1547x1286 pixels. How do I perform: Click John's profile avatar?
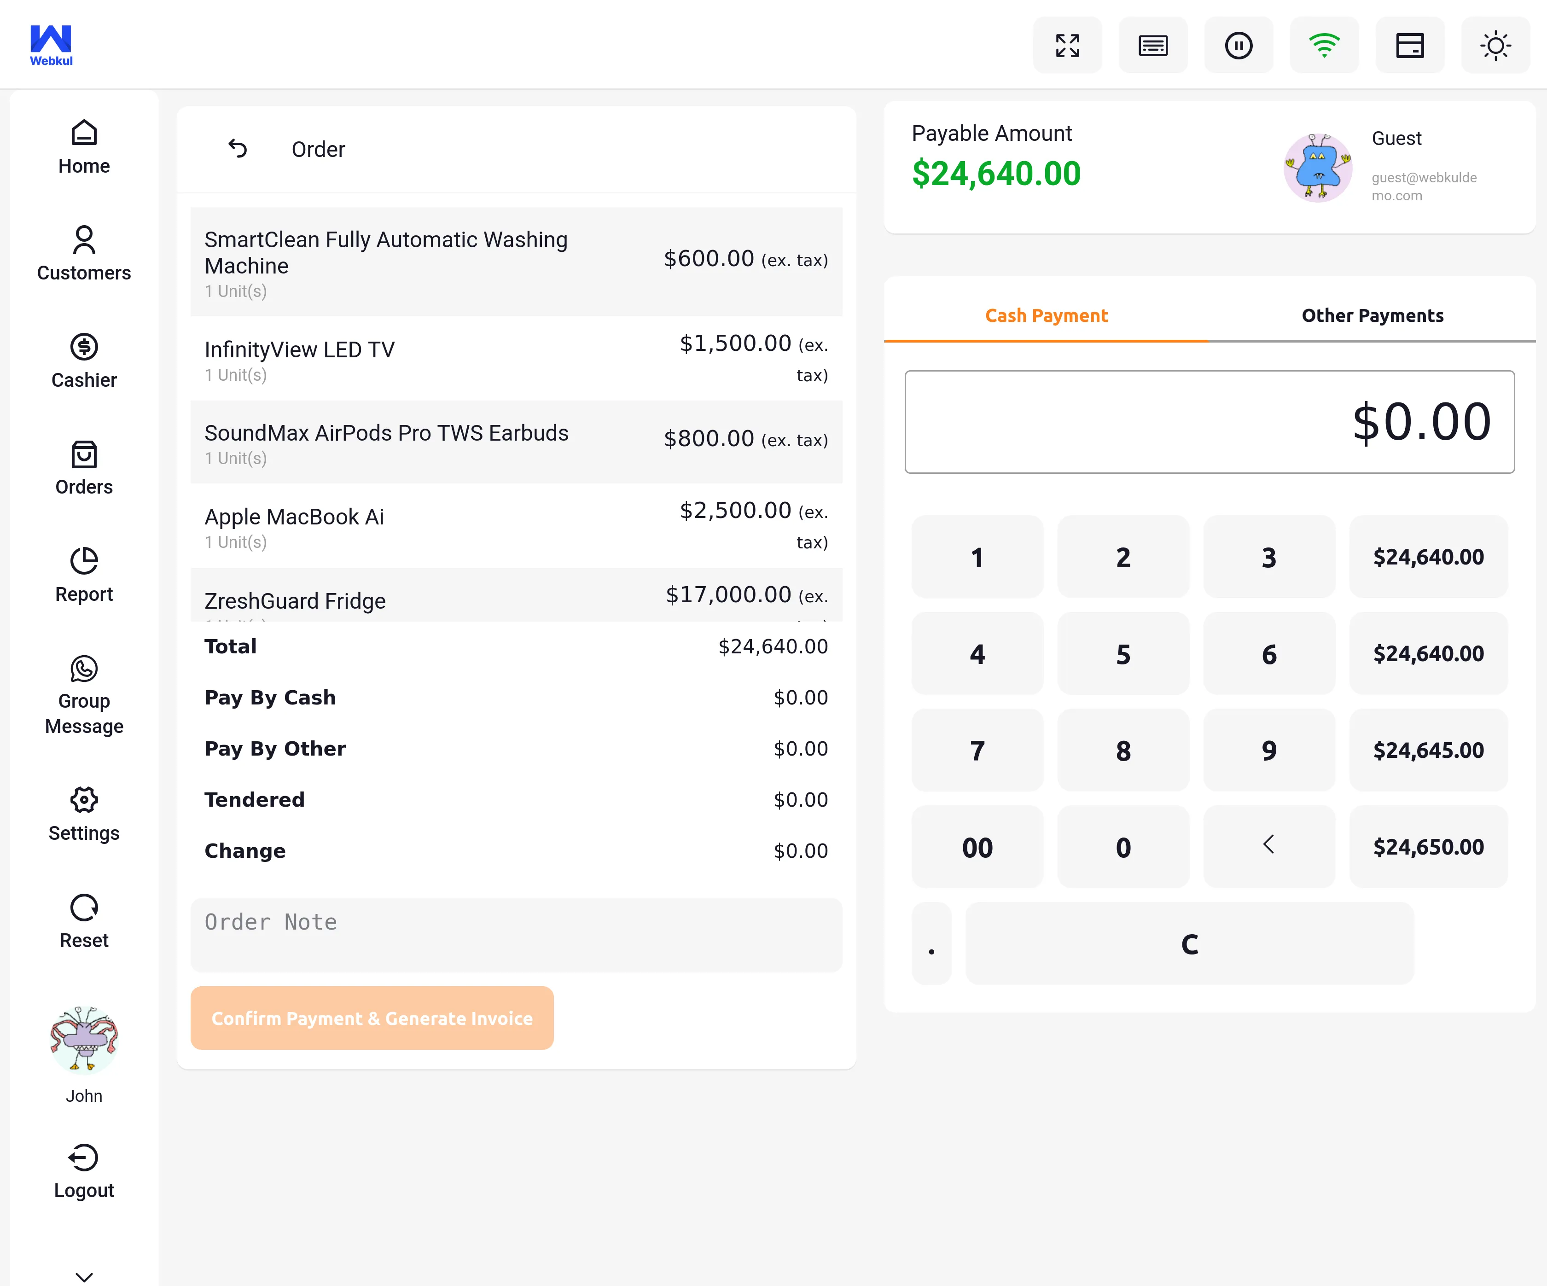(84, 1040)
